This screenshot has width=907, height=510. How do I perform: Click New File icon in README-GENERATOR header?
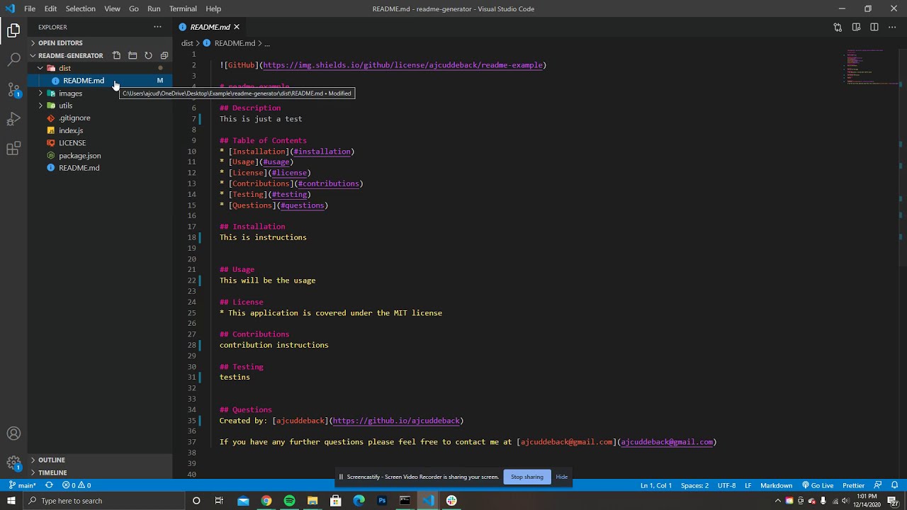tap(116, 55)
